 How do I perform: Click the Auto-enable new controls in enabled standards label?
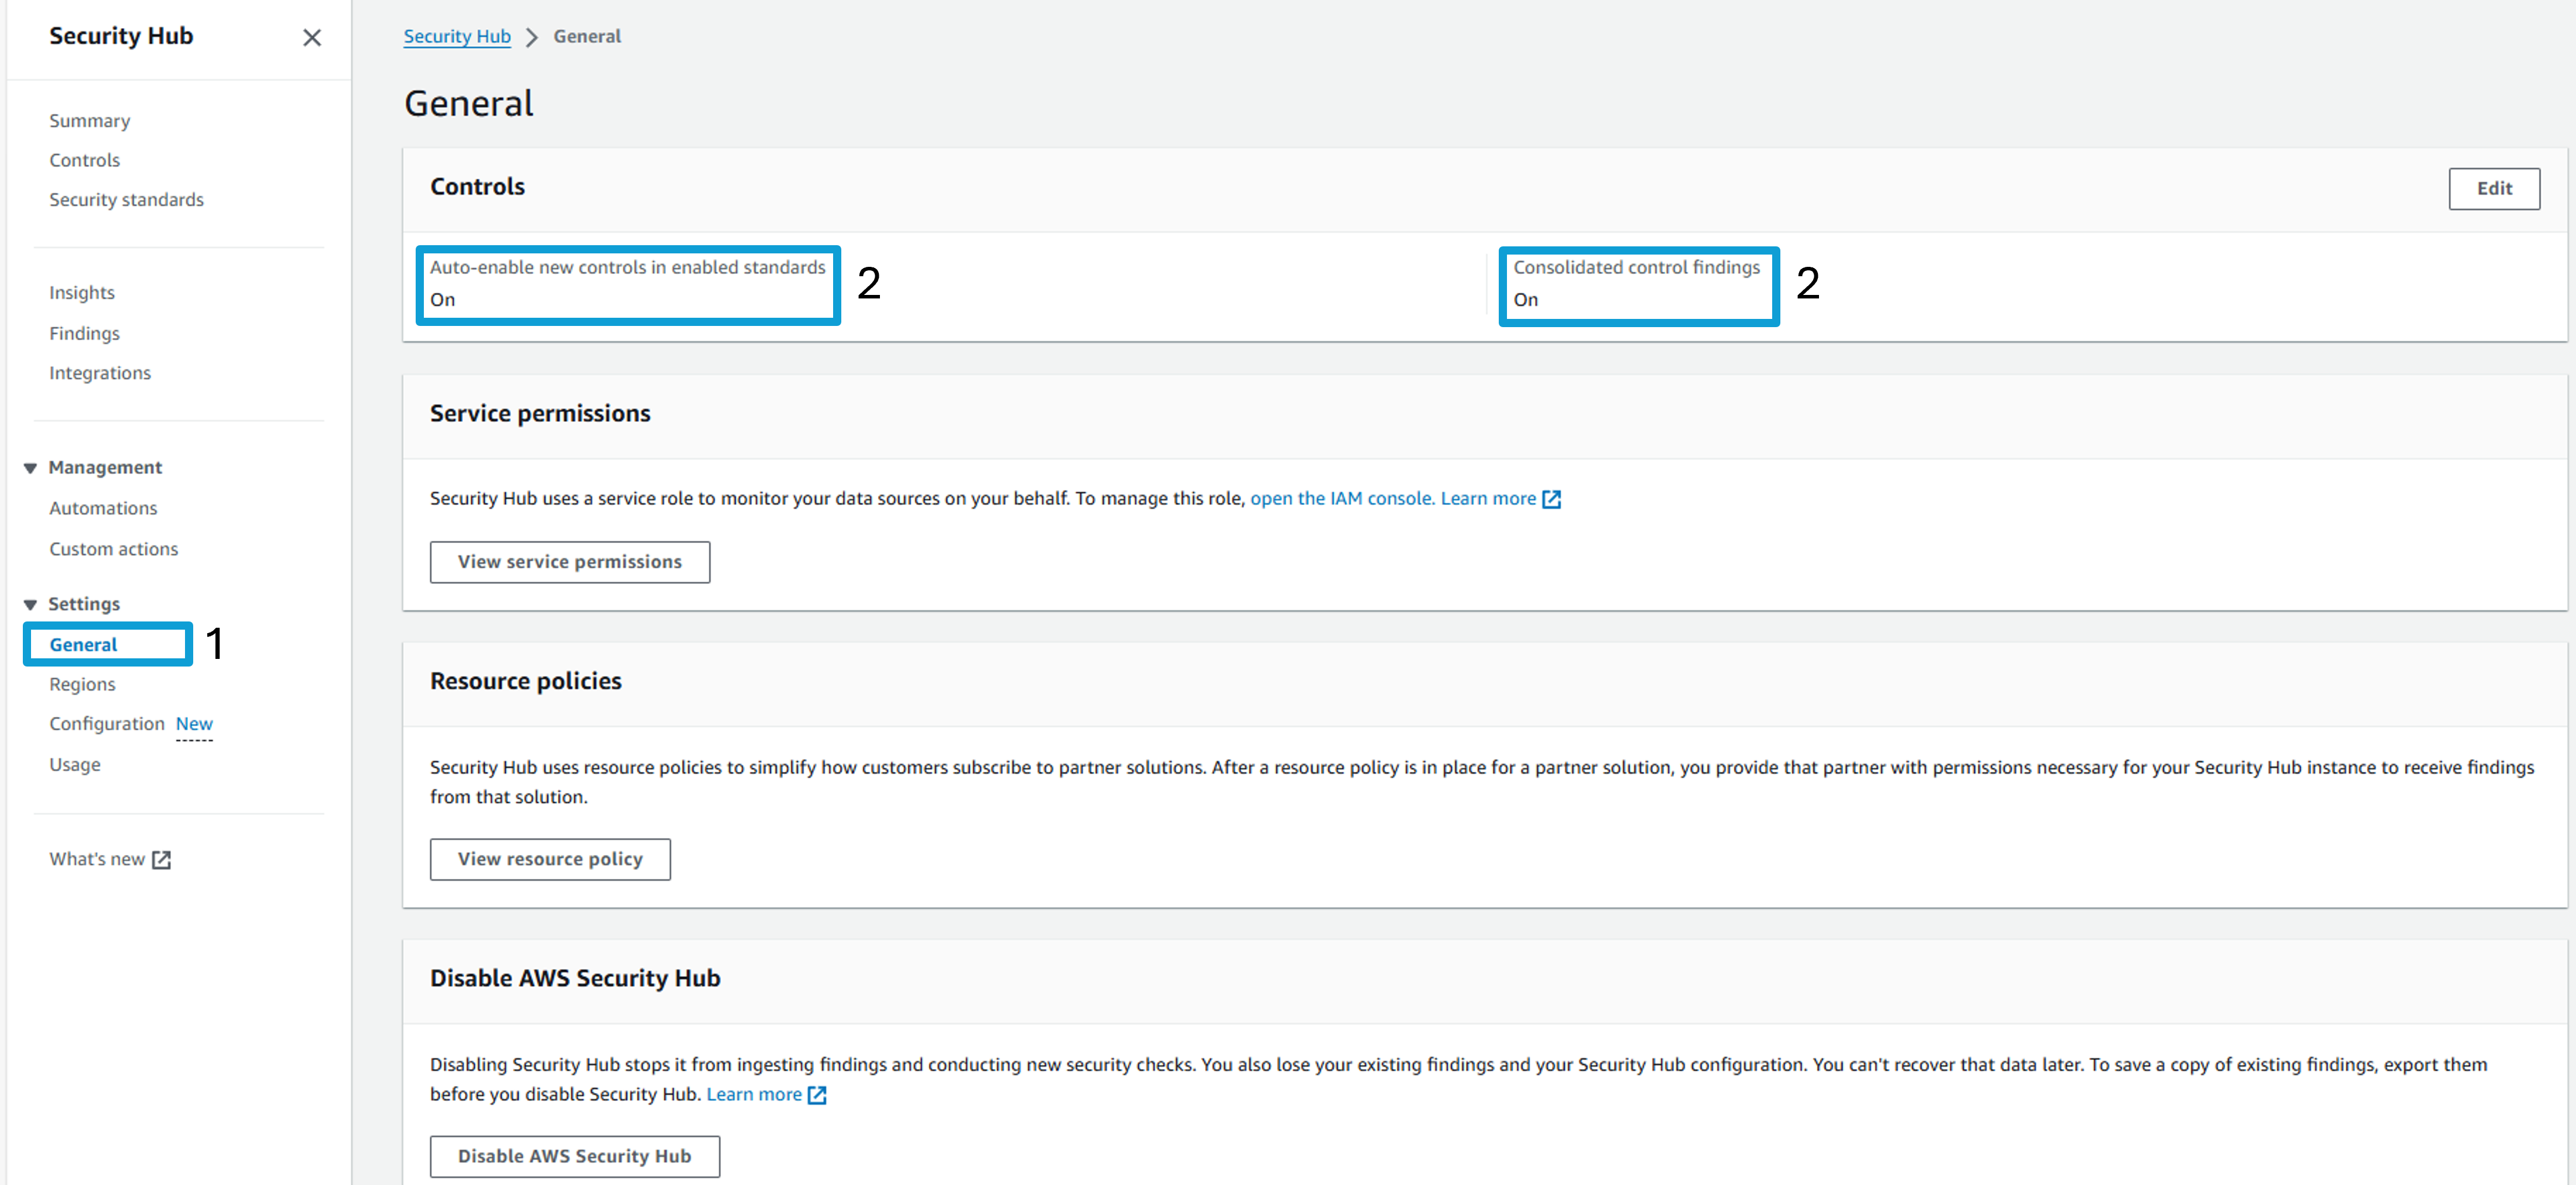[x=628, y=268]
